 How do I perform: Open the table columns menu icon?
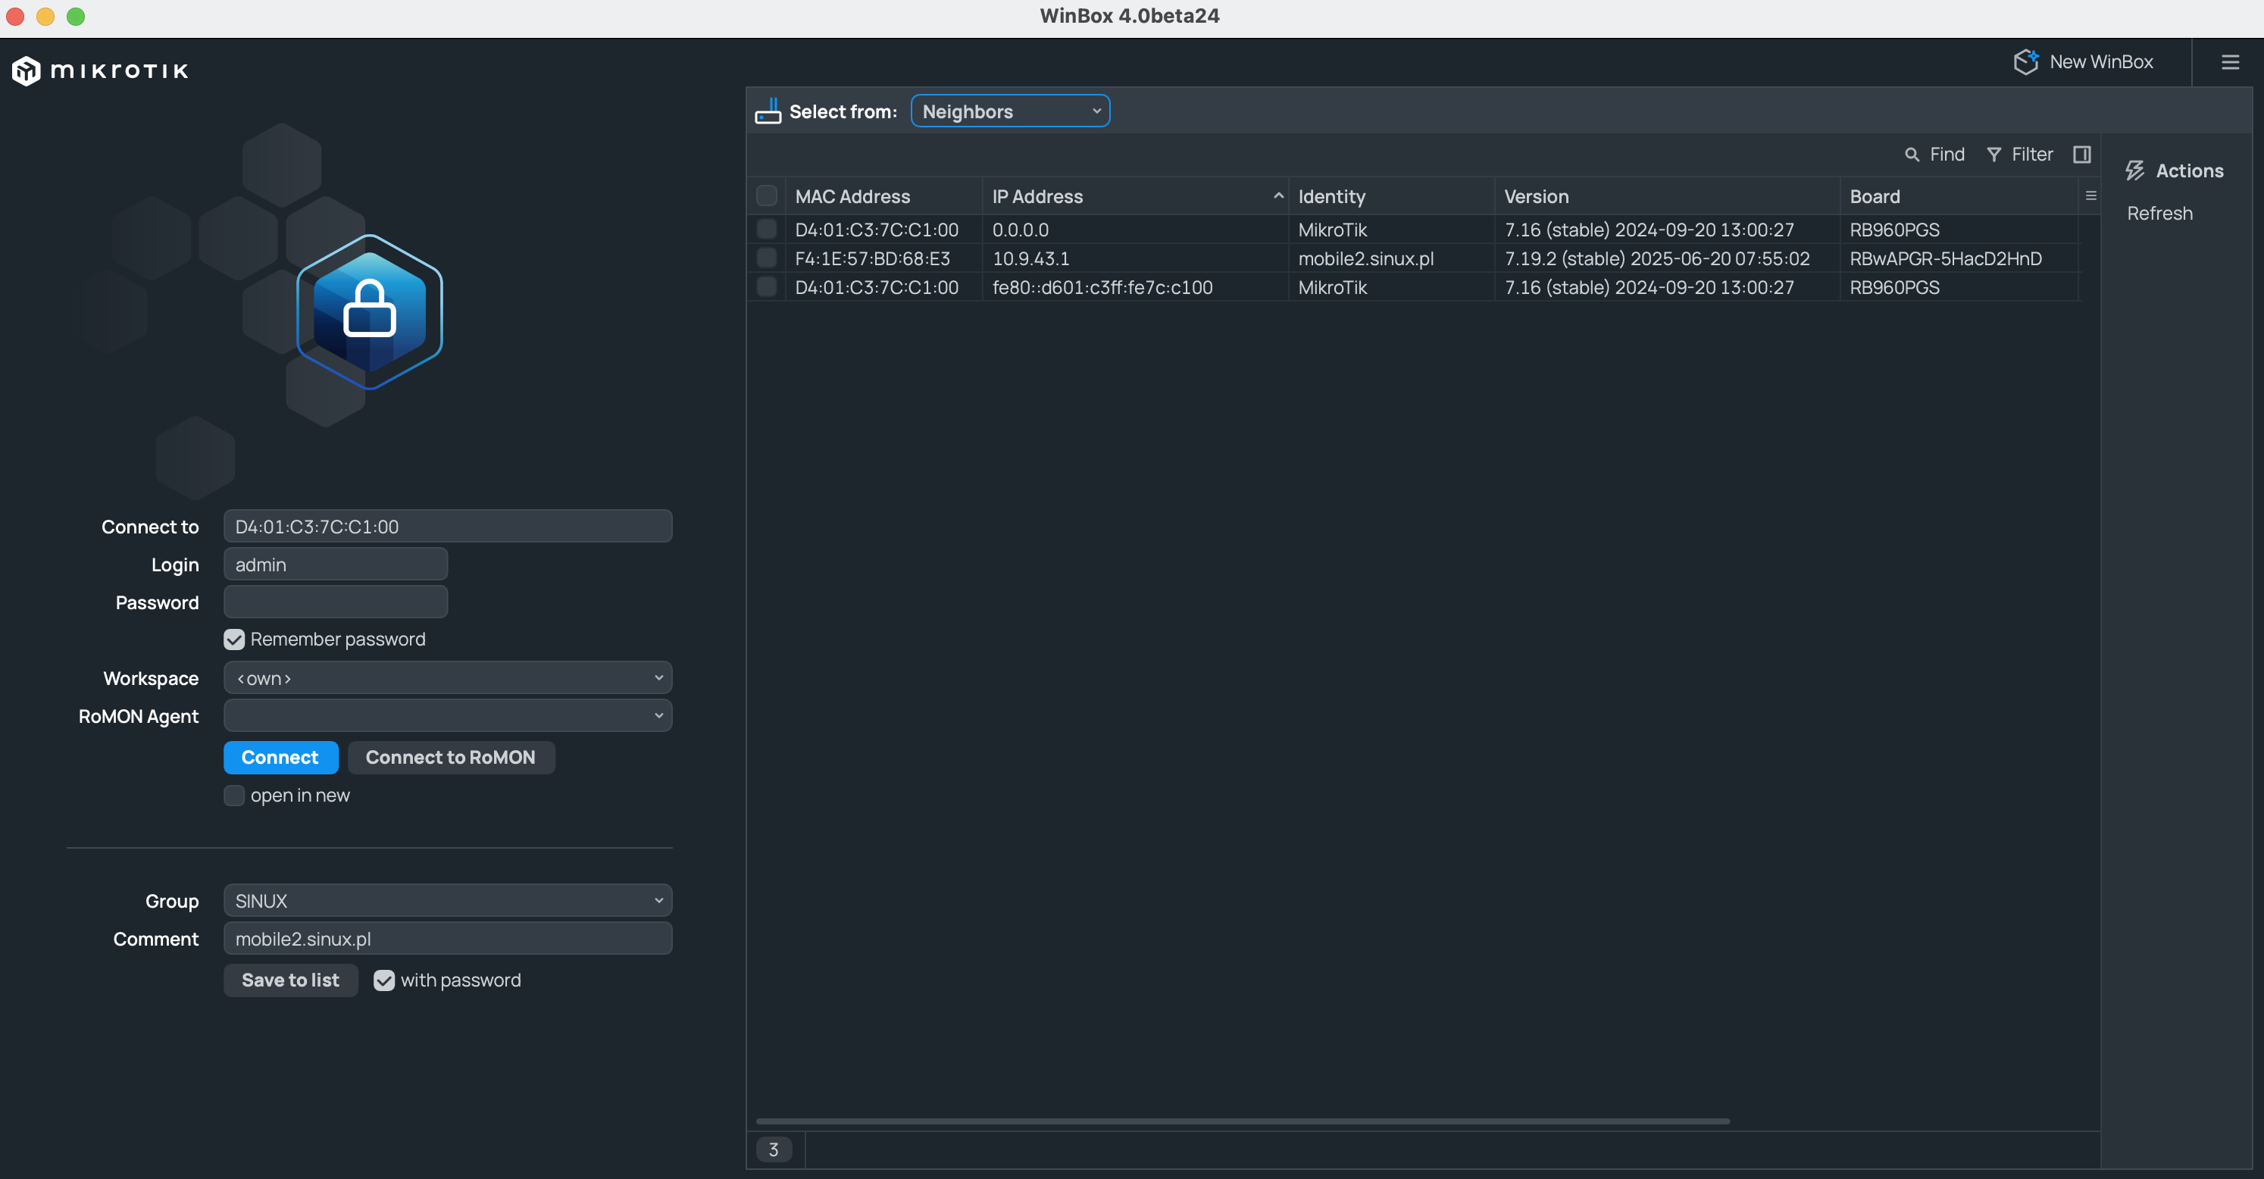[2090, 196]
